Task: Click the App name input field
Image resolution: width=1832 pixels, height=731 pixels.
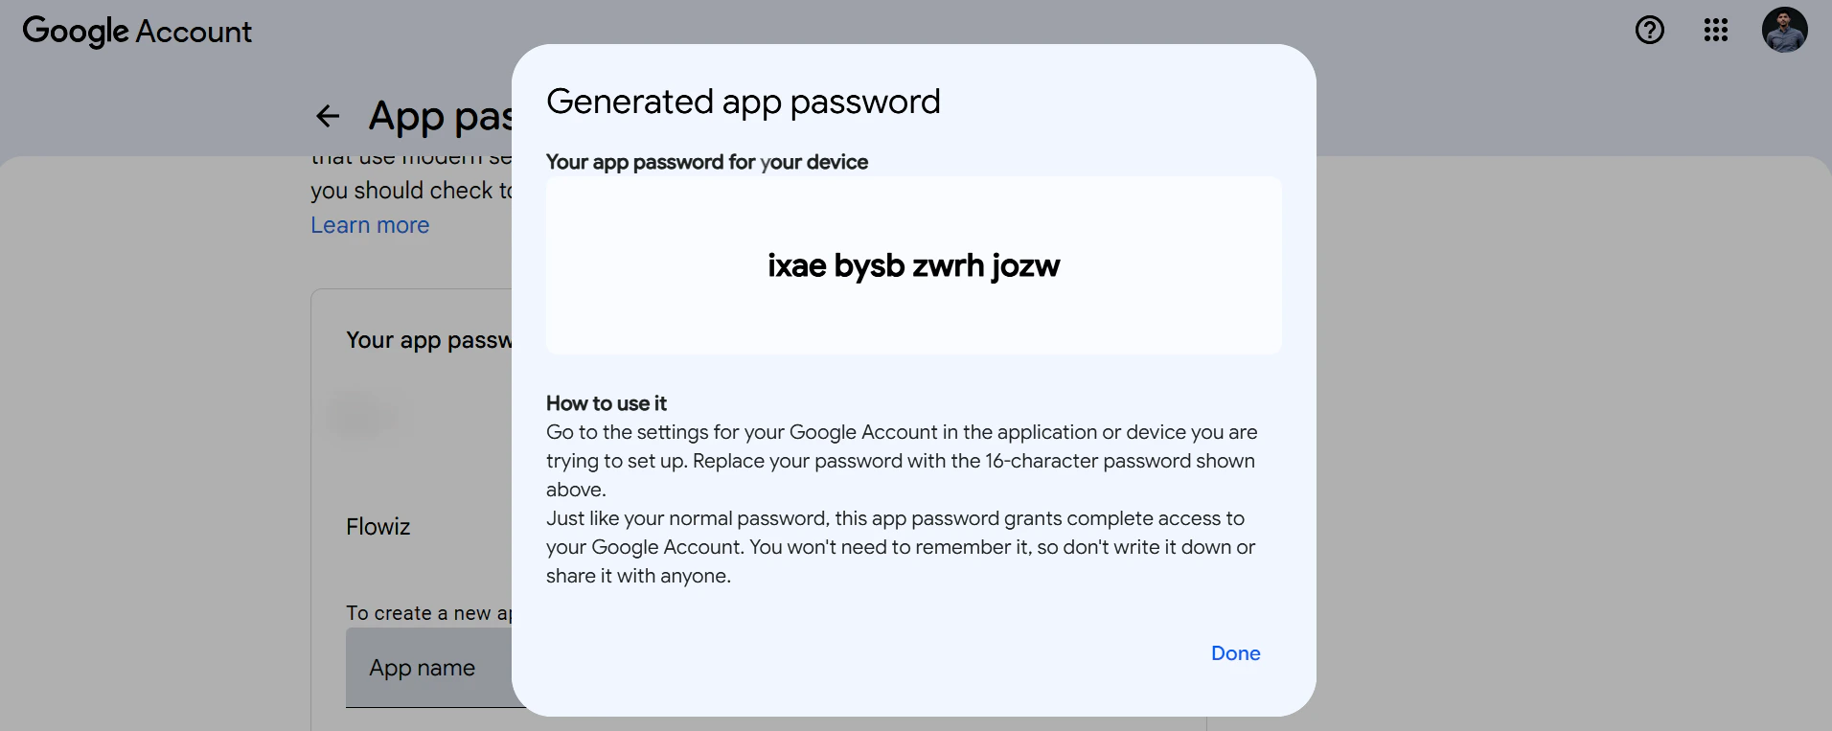Action: point(423,668)
